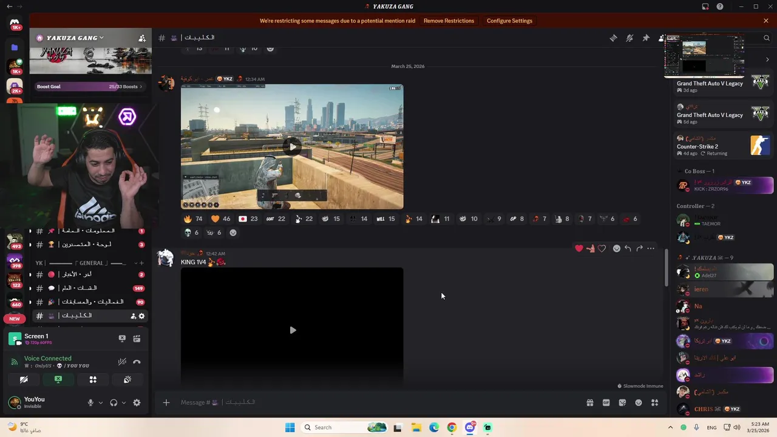
Task: Expand the activity panel chevron arrow
Action: (767, 59)
